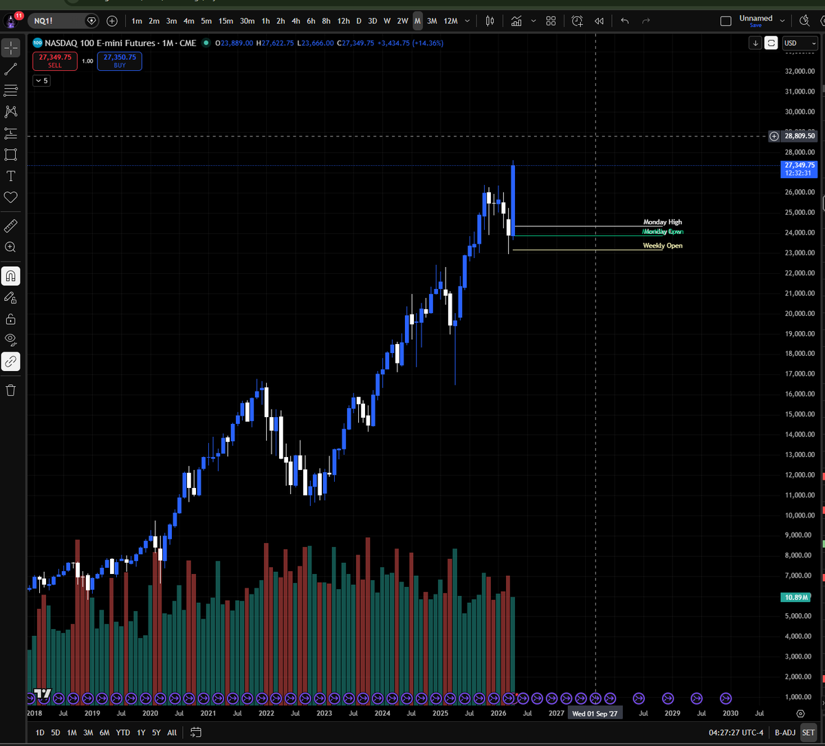Open the candlestick chart type selector

click(489, 21)
